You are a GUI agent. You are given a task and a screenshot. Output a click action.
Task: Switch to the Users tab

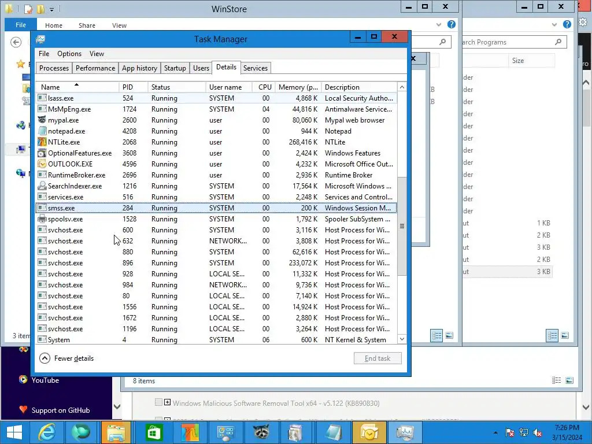201,68
